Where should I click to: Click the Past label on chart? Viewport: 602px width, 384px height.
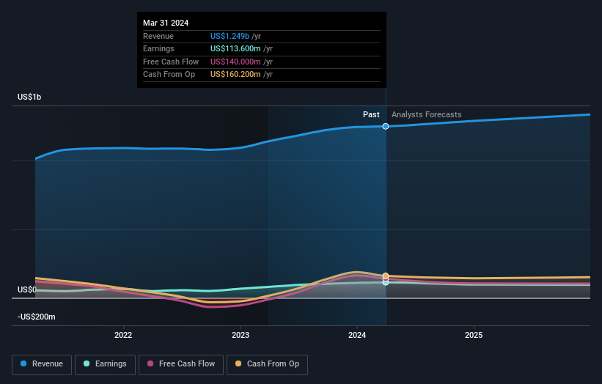pos(371,115)
